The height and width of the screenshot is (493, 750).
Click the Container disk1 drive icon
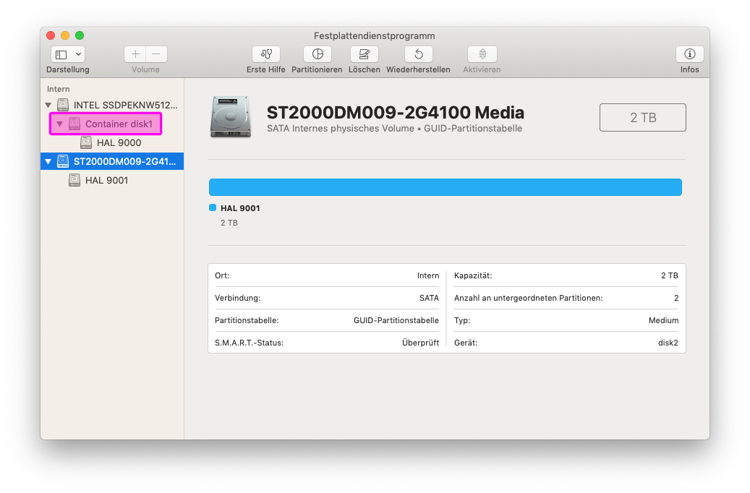tap(74, 124)
